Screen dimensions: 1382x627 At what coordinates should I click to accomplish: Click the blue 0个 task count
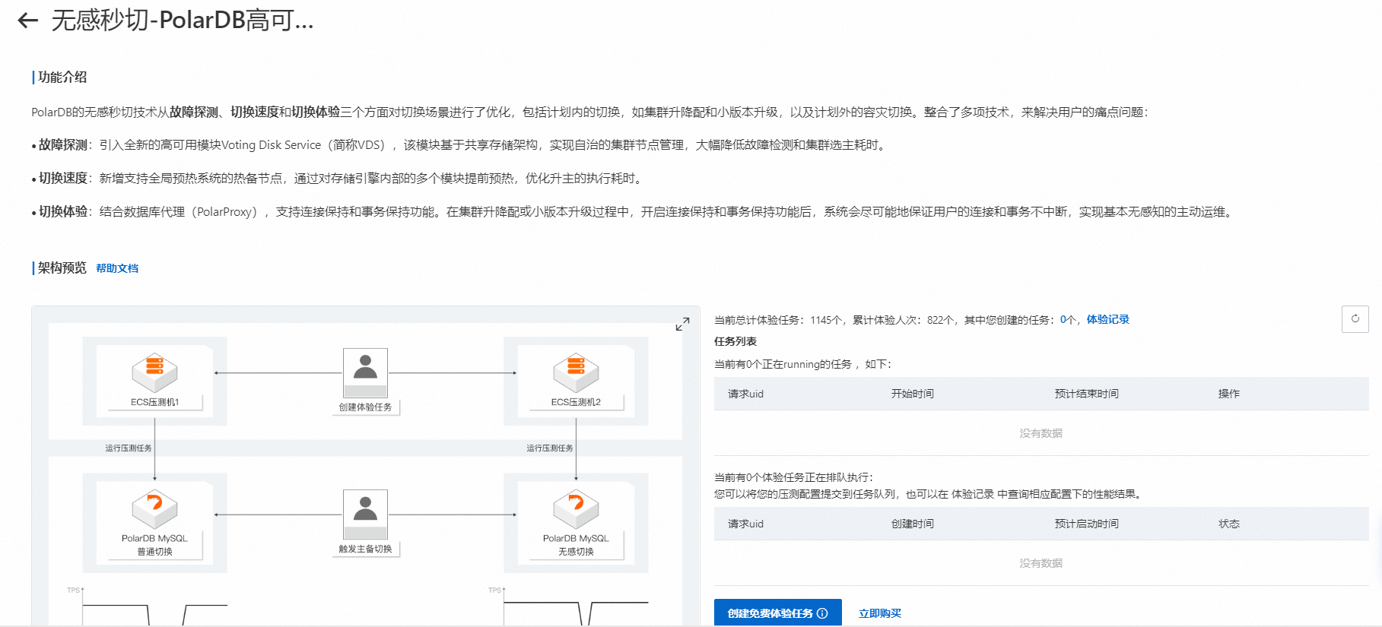1068,320
